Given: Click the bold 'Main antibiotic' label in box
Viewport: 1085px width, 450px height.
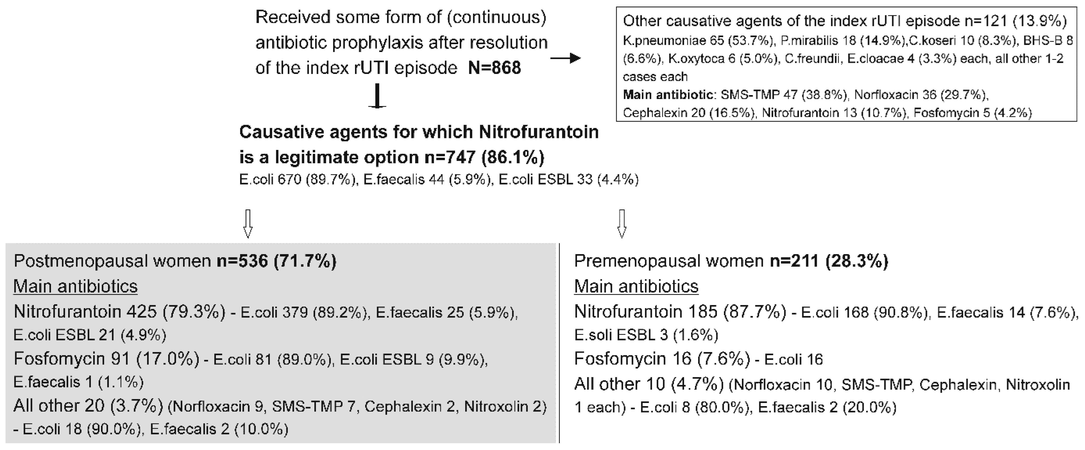Looking at the screenshot, I should tap(667, 95).
